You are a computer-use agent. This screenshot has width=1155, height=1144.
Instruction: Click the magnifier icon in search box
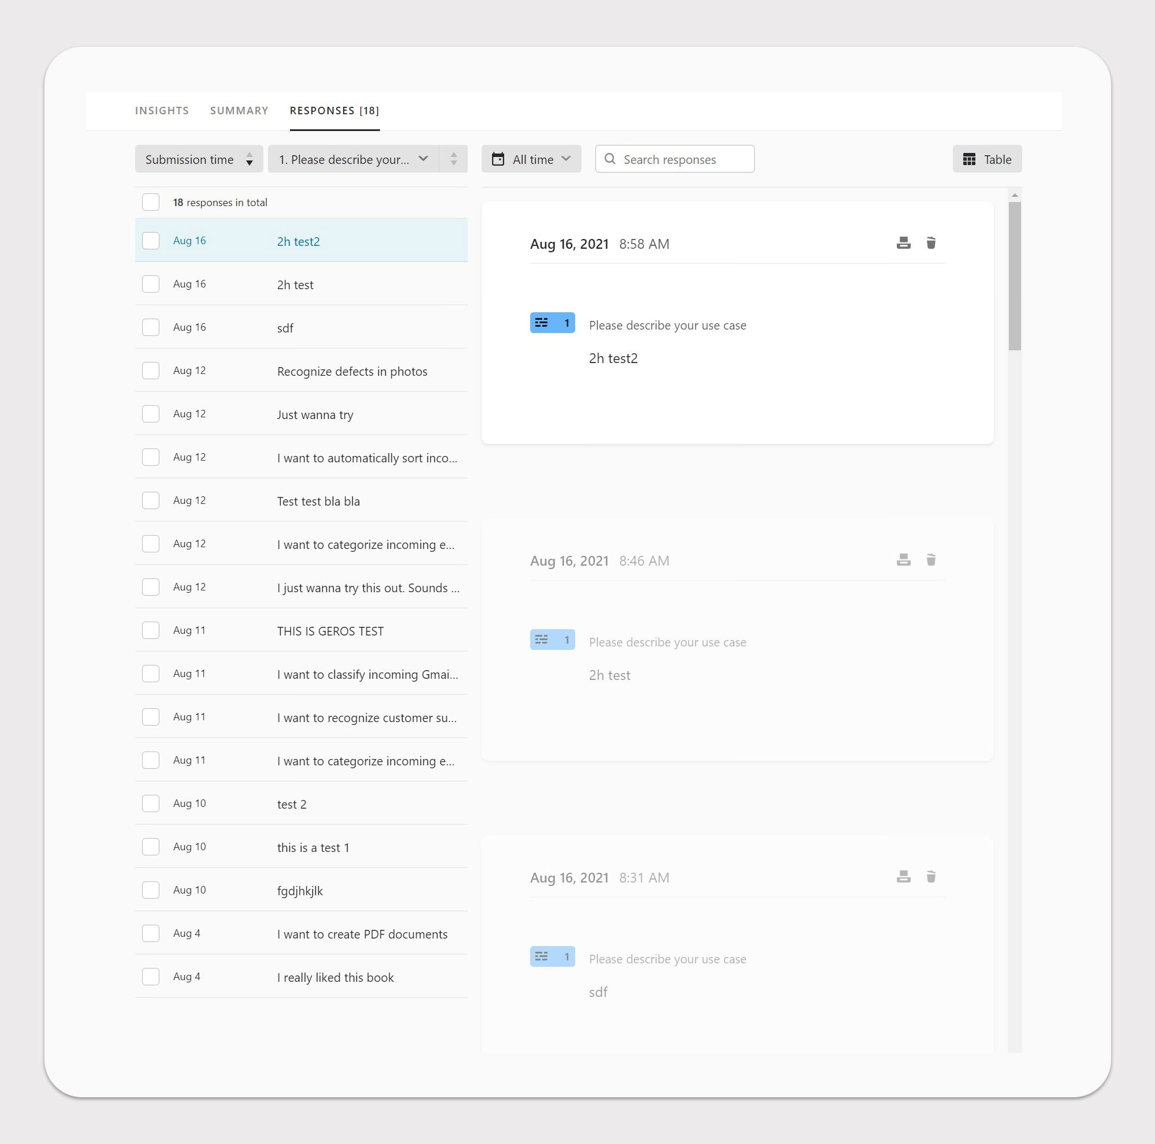[x=610, y=159]
